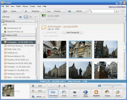Rotate photo clockwise

click(64, 86)
